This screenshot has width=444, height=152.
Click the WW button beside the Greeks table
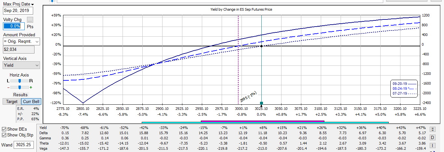click(432, 129)
